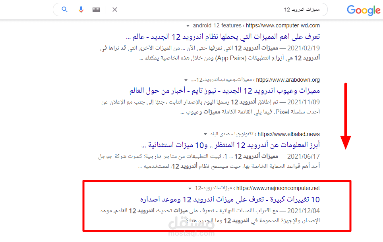
Task: Expand the dropdown arrow beside the computer-wd.com URL
Action: pyautogui.click(x=188, y=26)
